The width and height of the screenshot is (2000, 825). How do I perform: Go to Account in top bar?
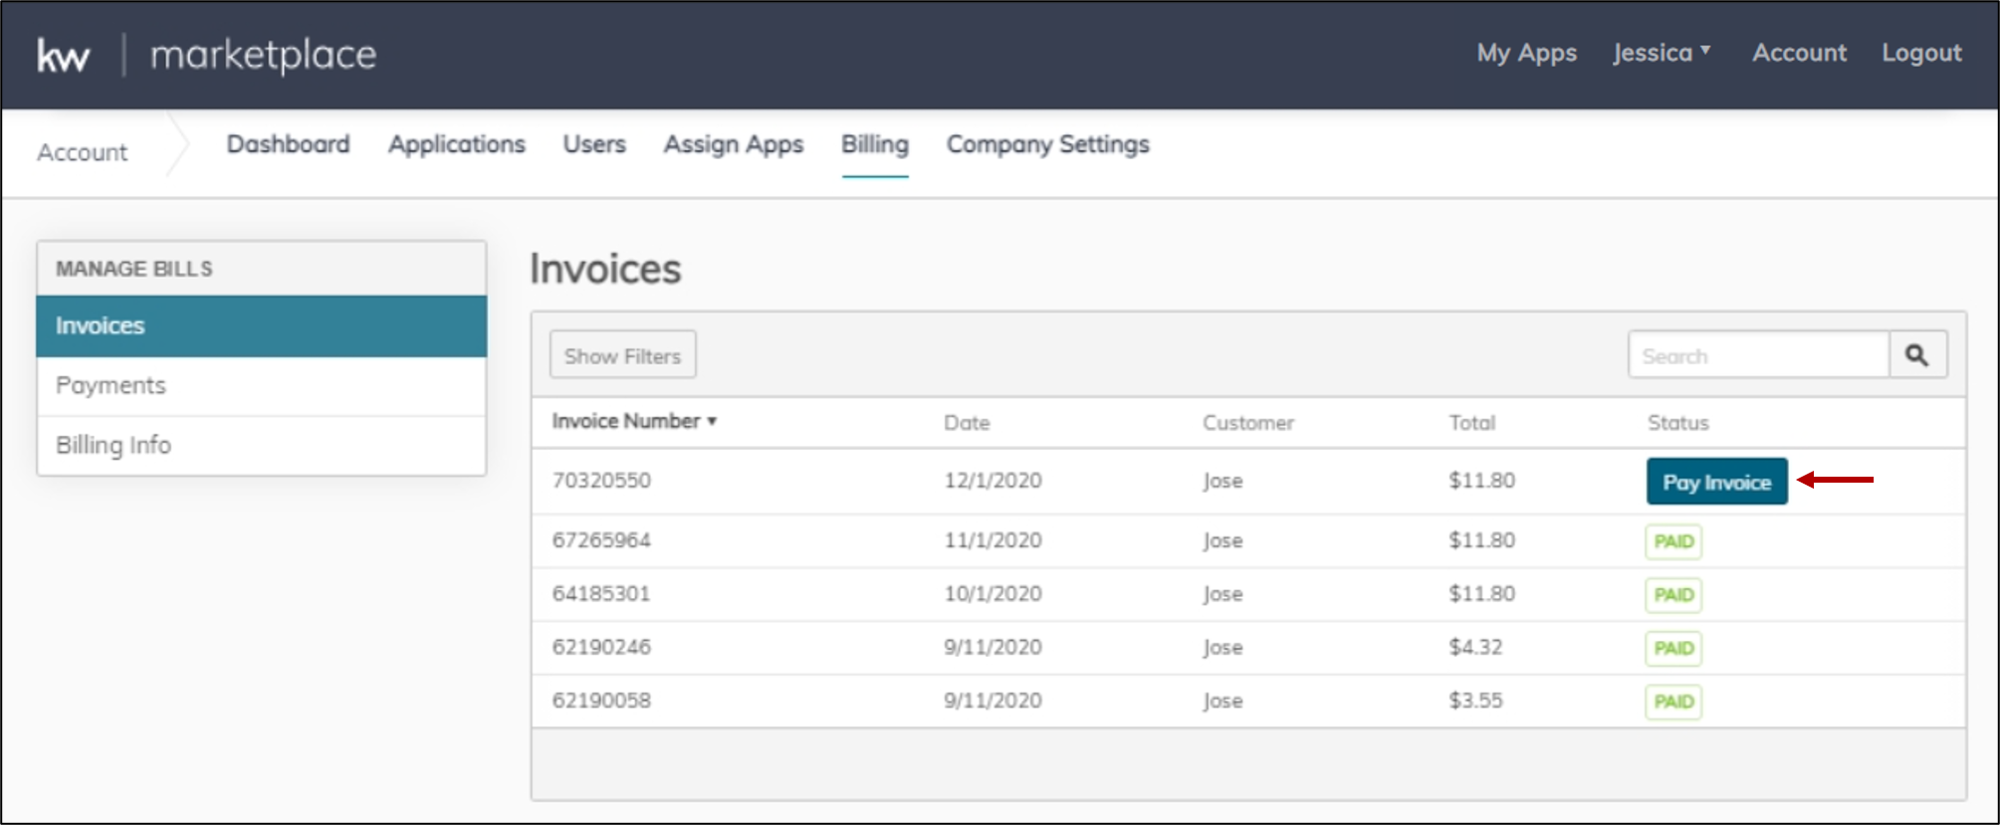[1799, 53]
